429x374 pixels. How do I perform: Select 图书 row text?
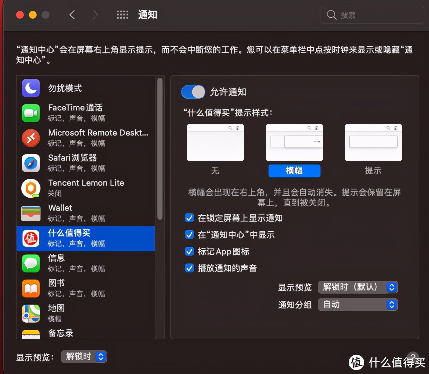tap(57, 283)
